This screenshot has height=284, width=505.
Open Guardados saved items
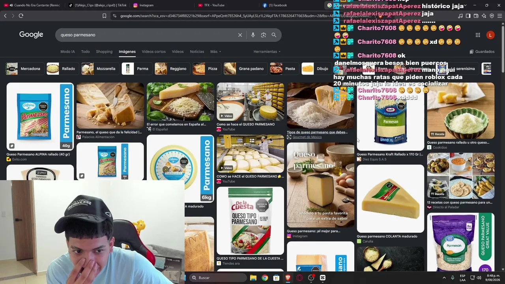[482, 52]
